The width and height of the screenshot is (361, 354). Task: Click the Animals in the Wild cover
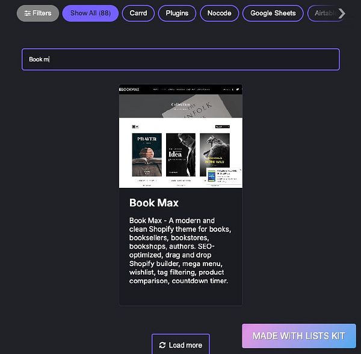coord(215,152)
